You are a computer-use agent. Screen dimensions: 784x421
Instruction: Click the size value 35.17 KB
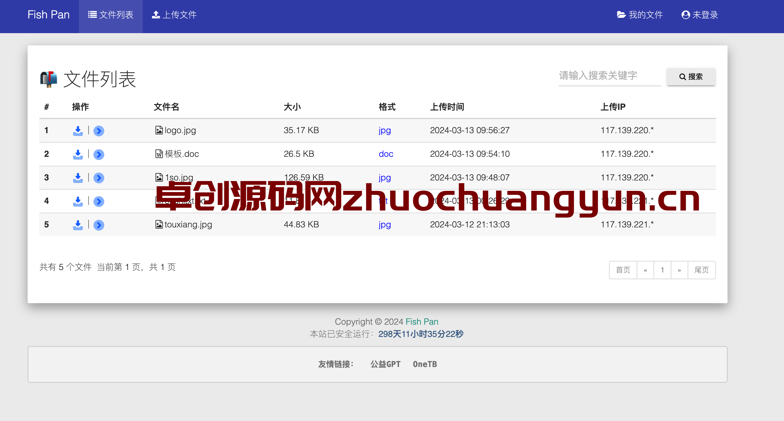(301, 130)
